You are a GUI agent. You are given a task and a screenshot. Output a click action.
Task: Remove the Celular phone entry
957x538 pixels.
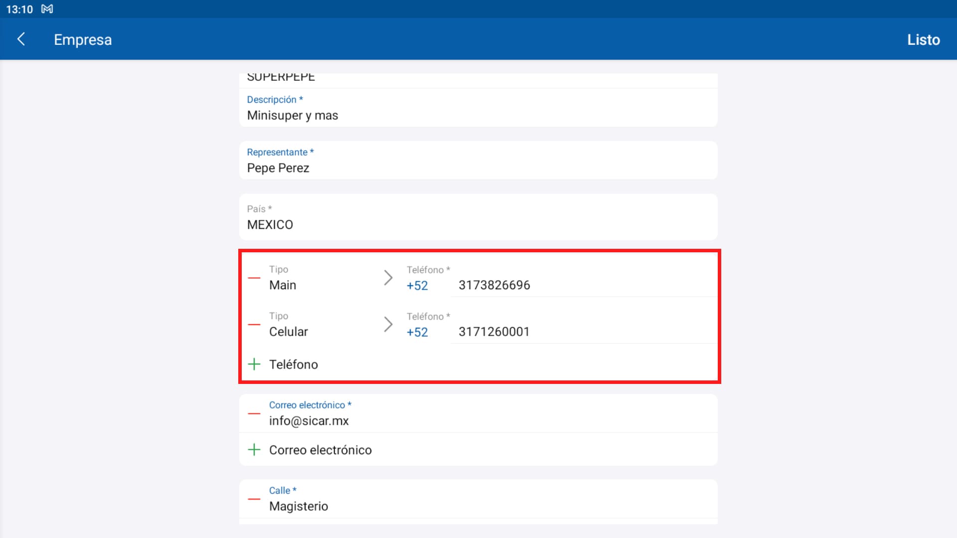pos(254,325)
